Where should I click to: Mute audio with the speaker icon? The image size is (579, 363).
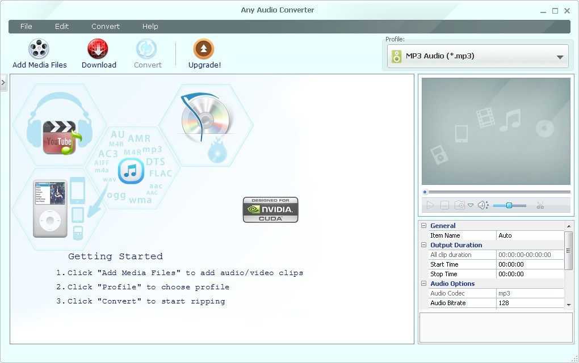[483, 205]
